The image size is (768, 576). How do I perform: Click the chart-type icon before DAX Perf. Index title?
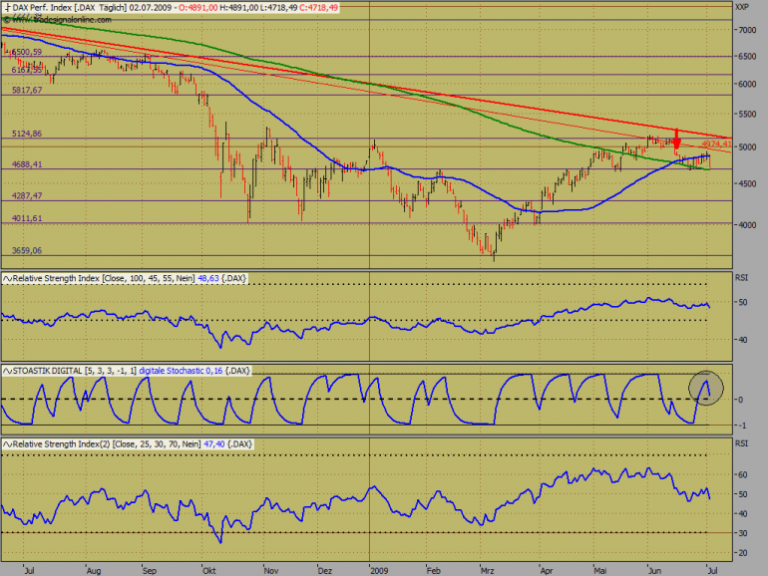(7, 8)
